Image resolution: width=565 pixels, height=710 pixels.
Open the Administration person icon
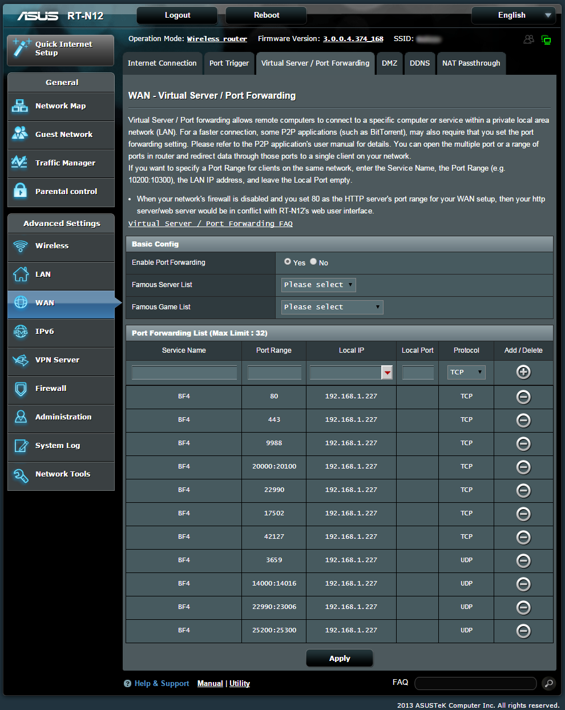click(21, 417)
